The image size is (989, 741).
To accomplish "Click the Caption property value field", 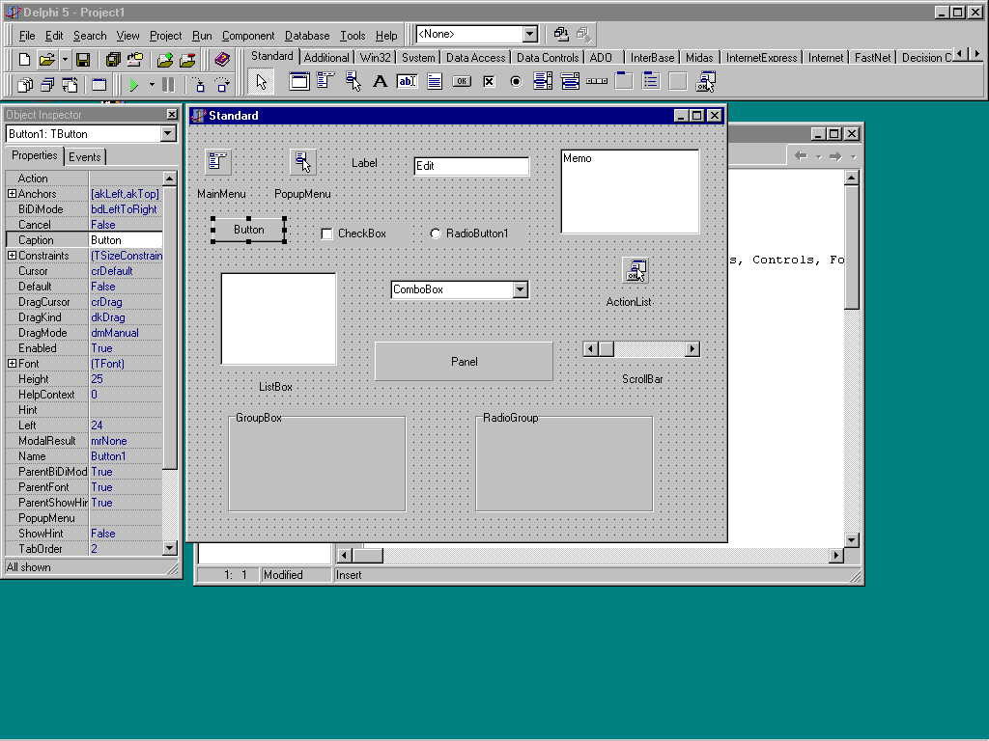I will [125, 240].
